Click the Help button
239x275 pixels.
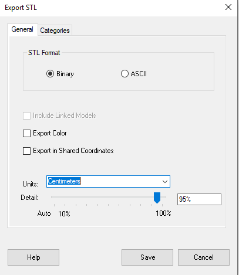click(x=33, y=257)
